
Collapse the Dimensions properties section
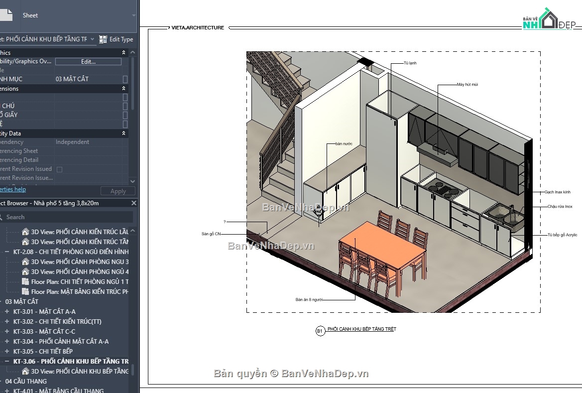point(123,88)
